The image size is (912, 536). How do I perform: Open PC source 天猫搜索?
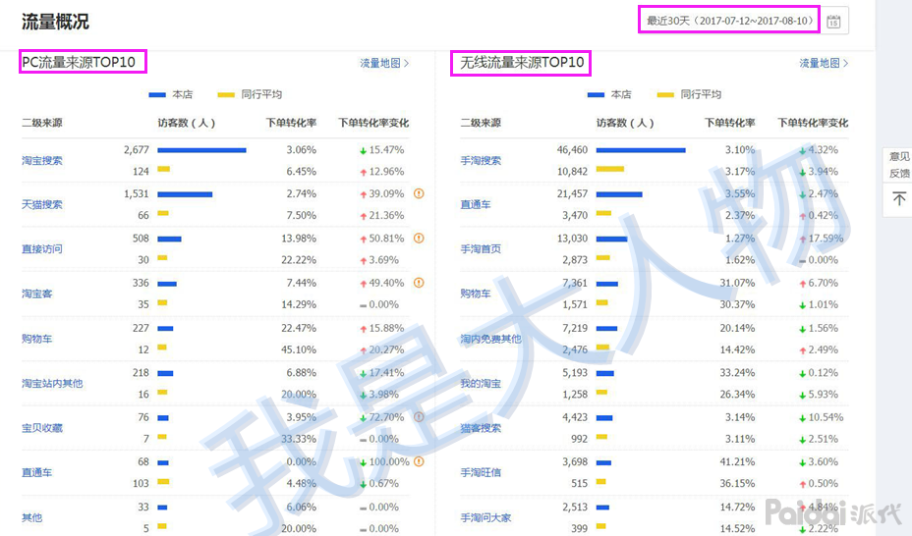point(42,204)
